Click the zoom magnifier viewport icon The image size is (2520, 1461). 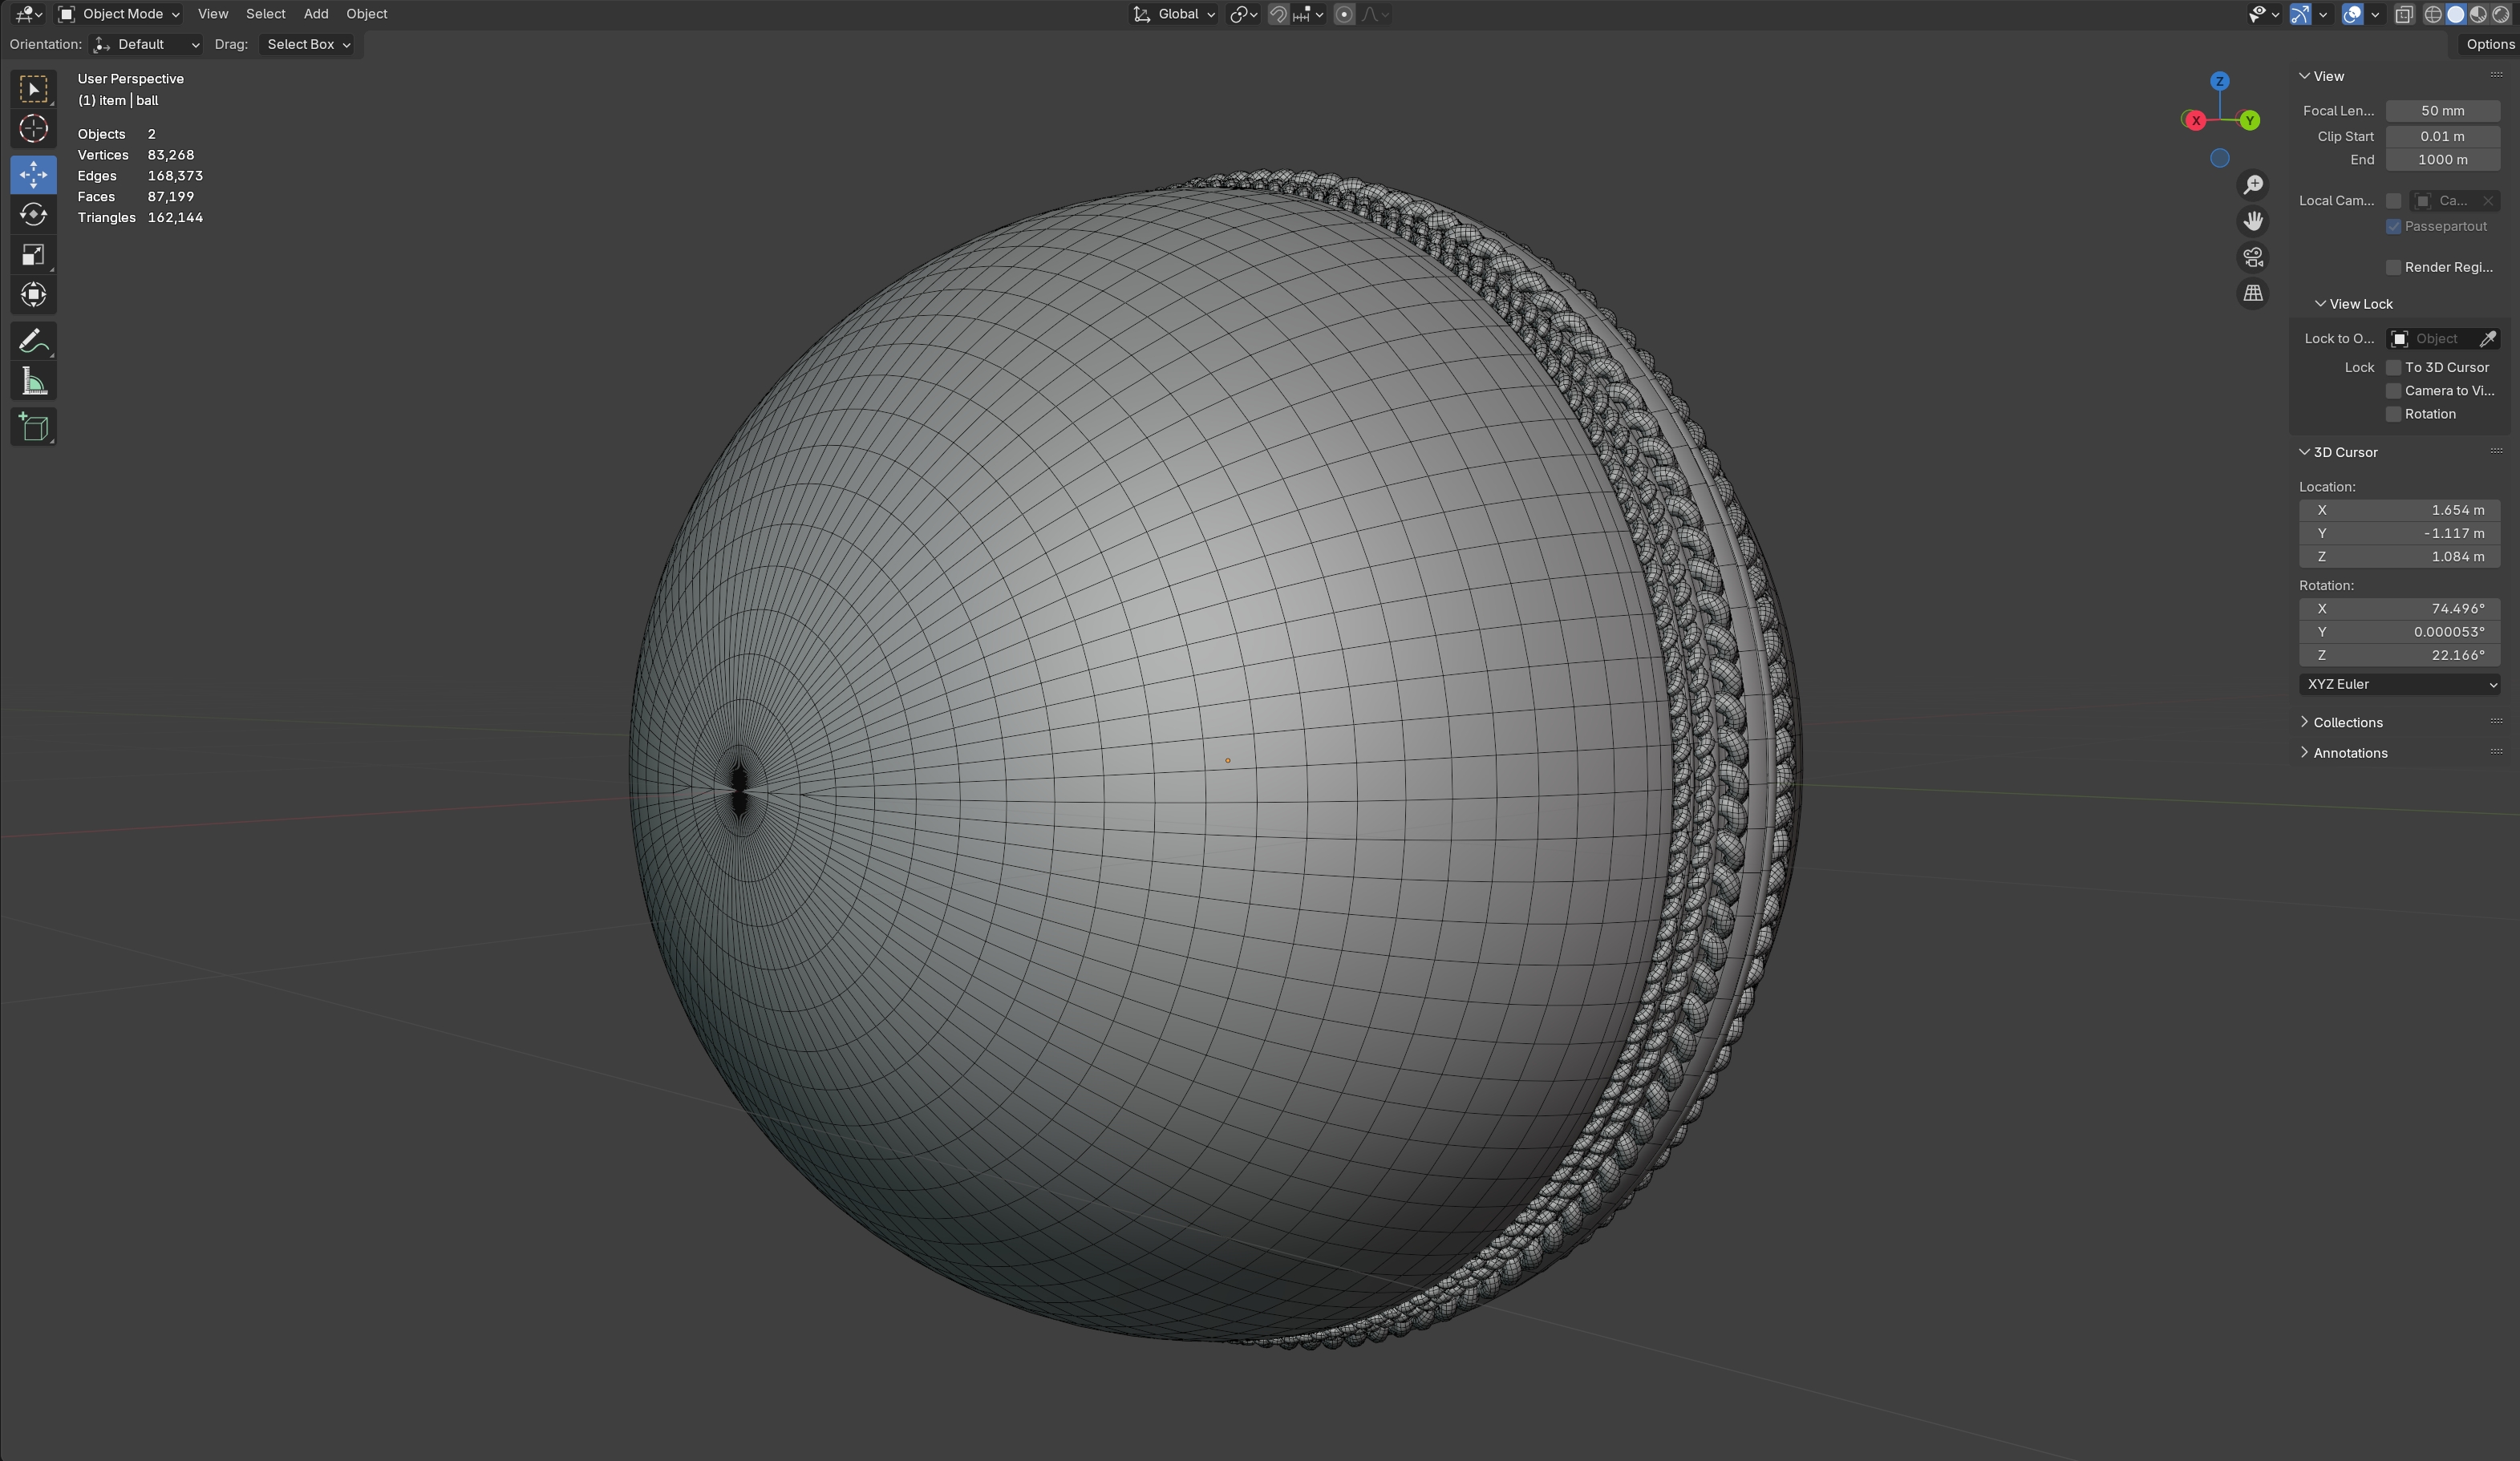pyautogui.click(x=2252, y=185)
